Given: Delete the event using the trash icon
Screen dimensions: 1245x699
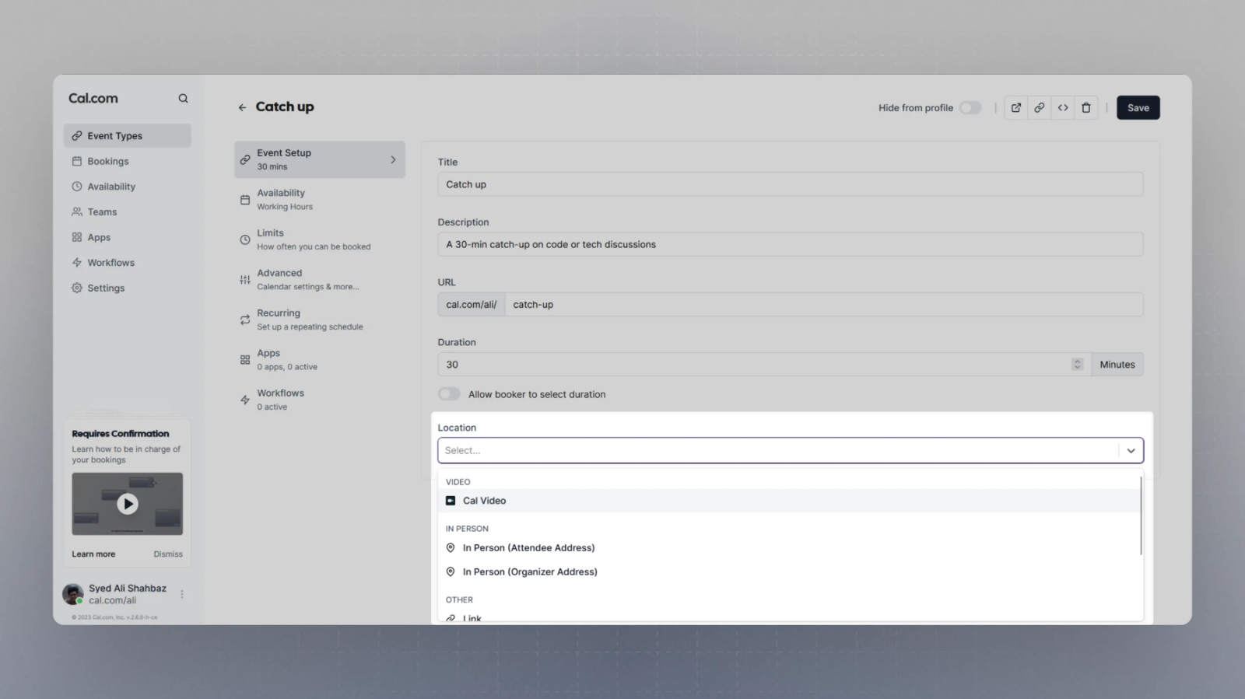Looking at the screenshot, I should pyautogui.click(x=1085, y=108).
